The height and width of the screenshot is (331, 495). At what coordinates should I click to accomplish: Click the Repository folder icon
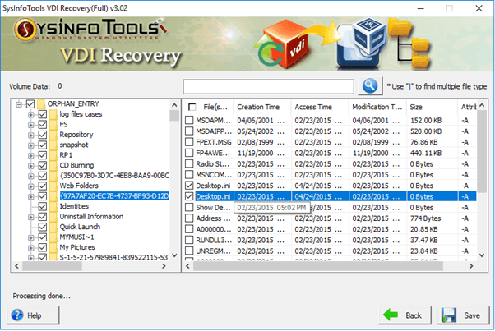[x=53, y=135]
